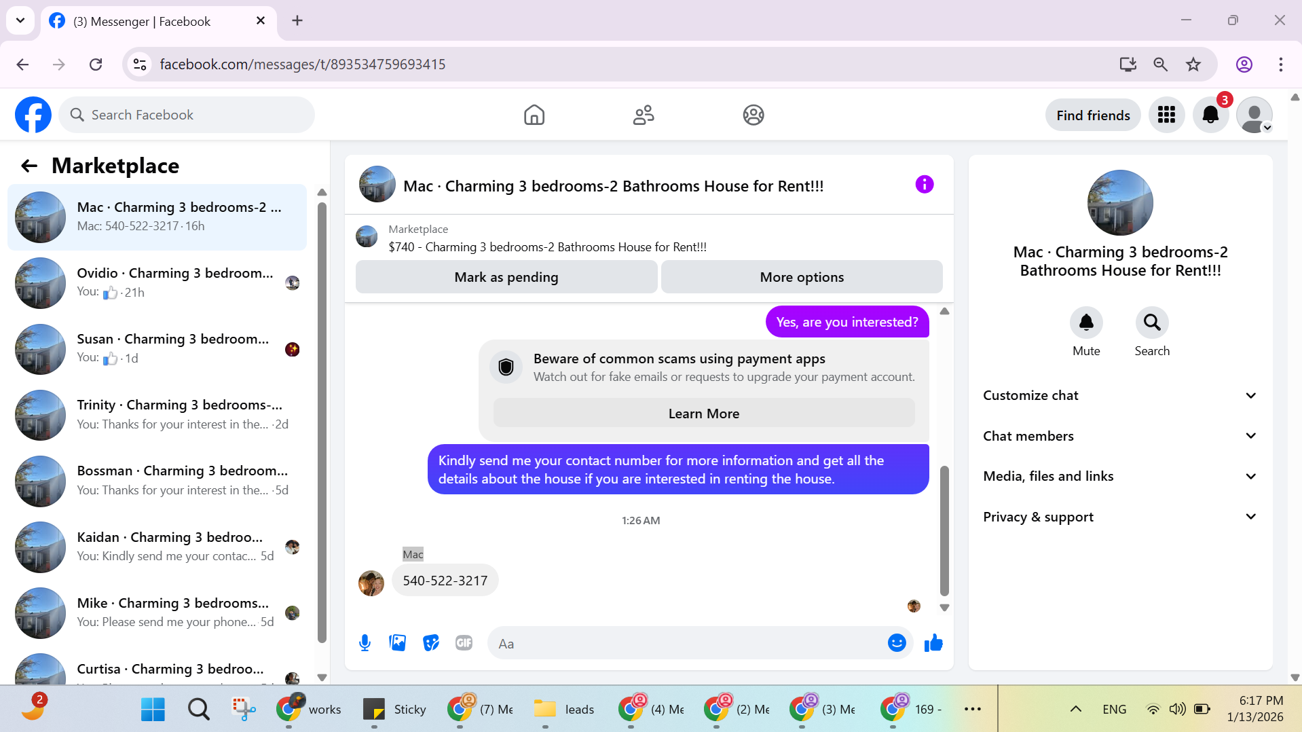This screenshot has width=1302, height=732.
Task: Open new browser tab
Action: [297, 20]
